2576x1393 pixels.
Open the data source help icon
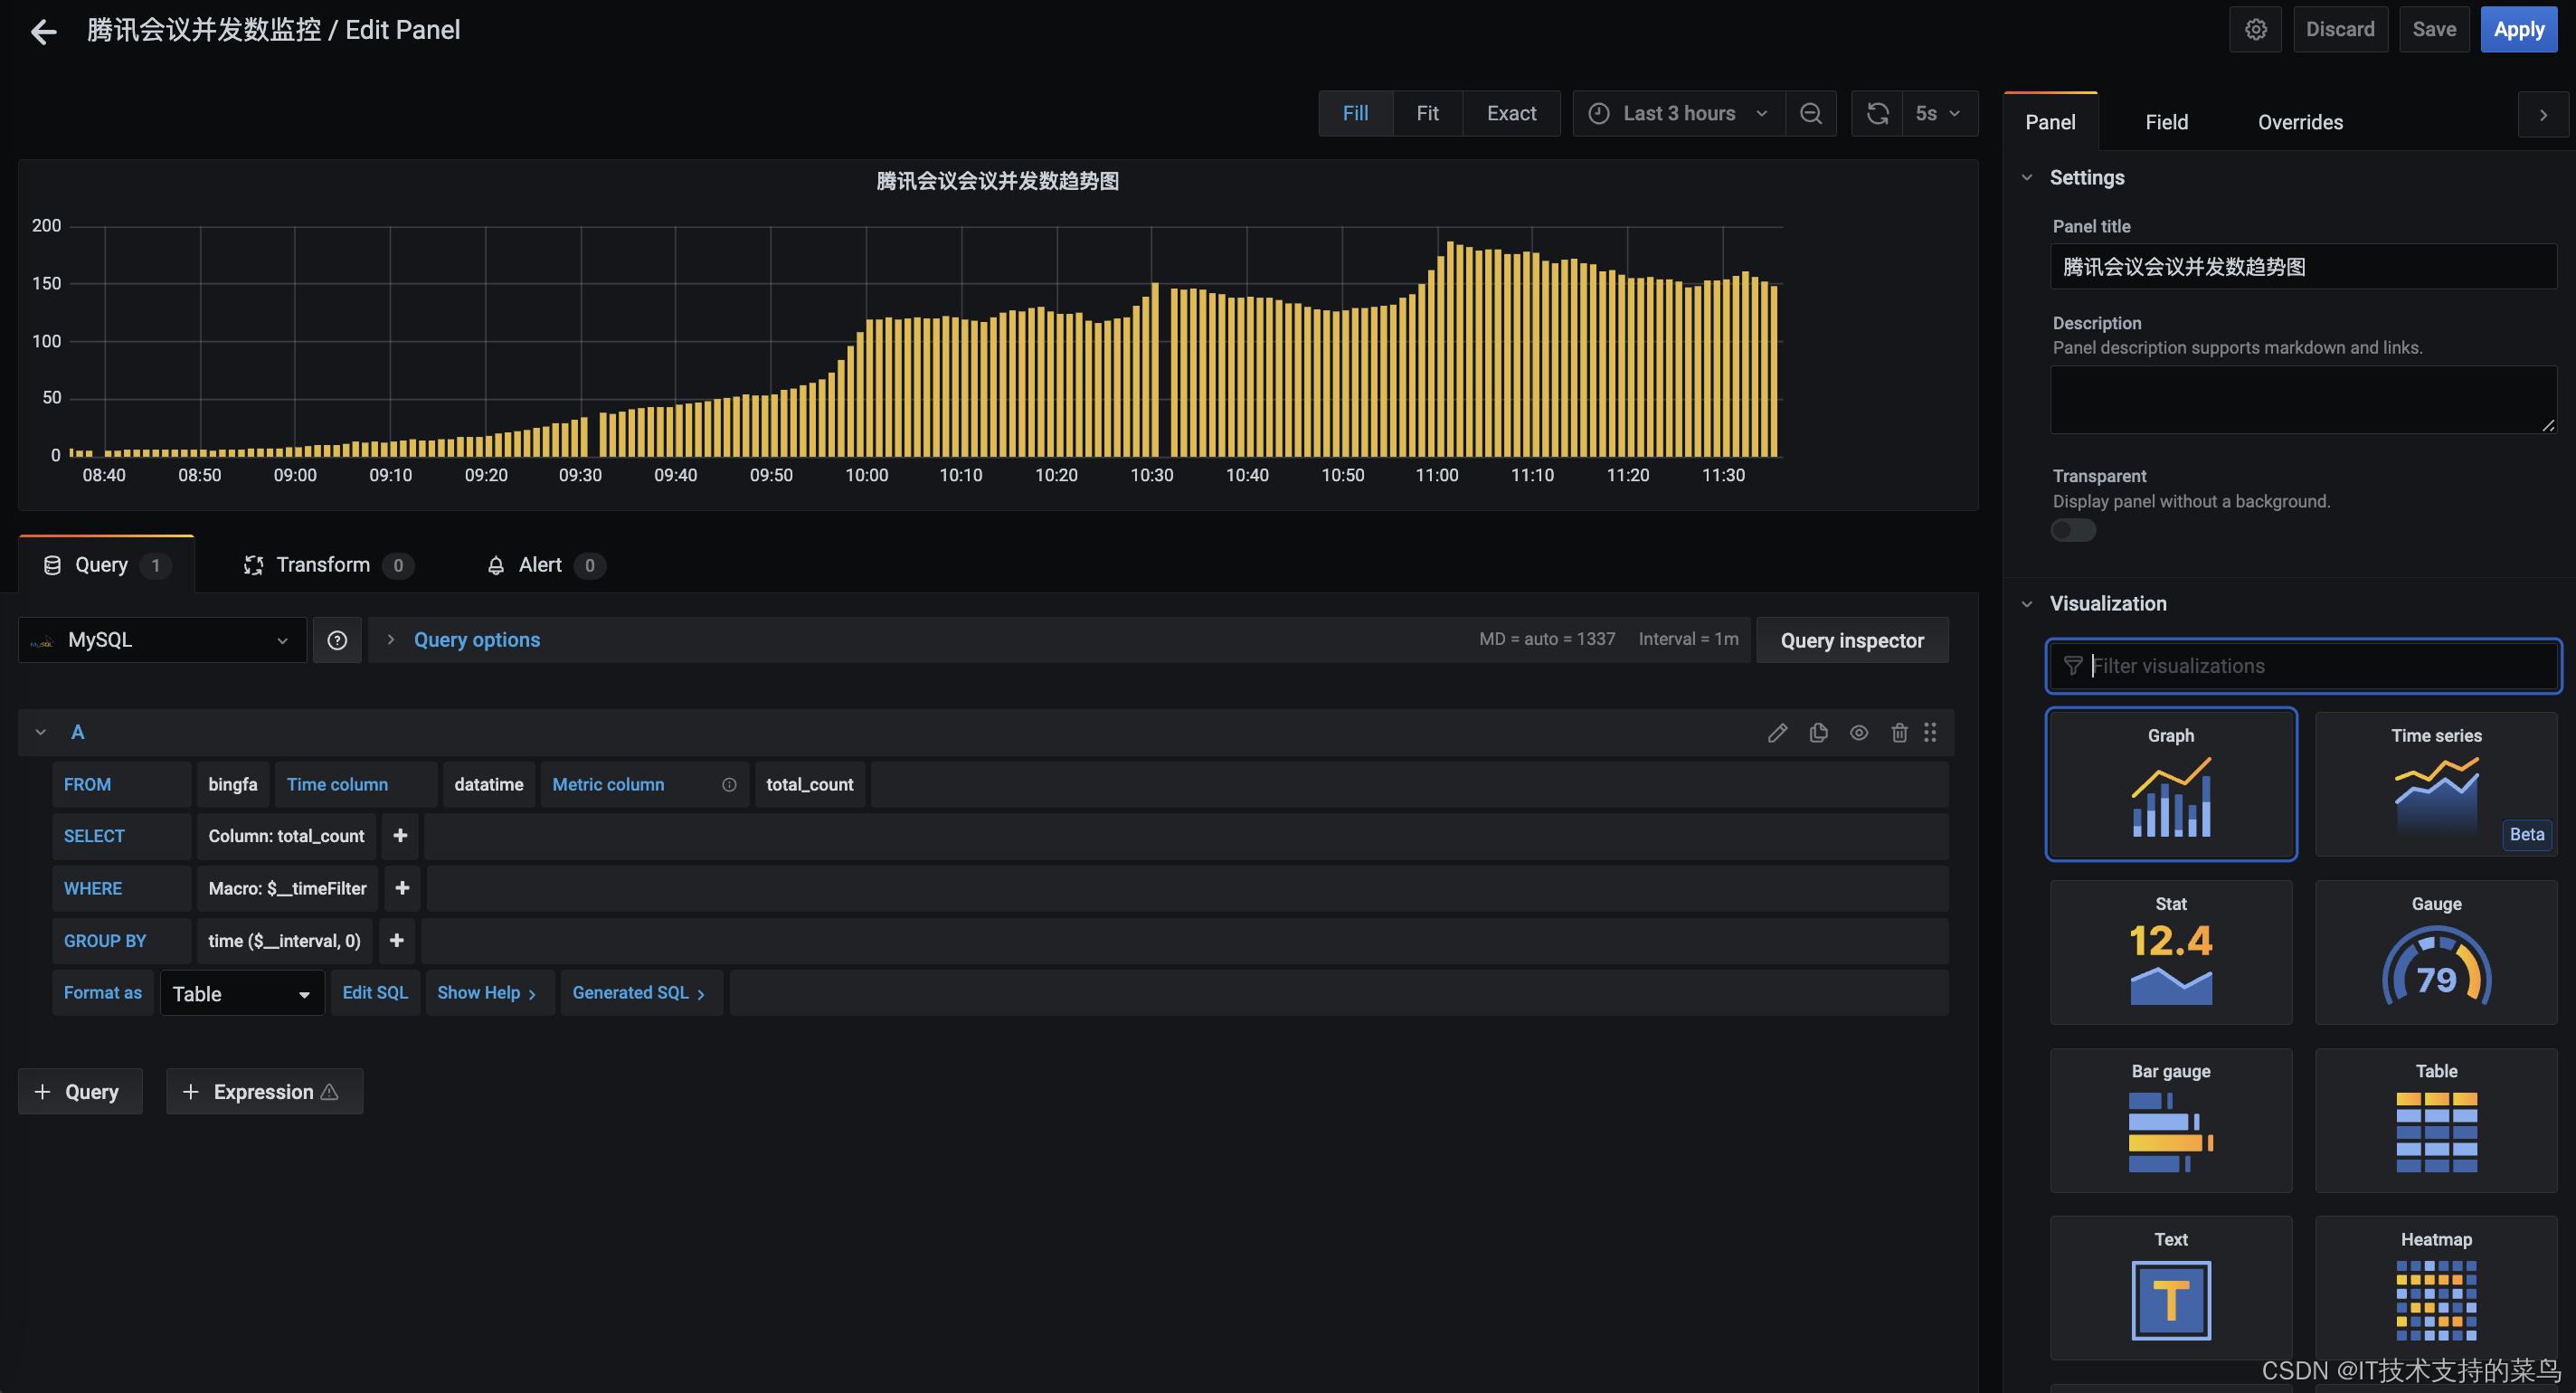[337, 641]
